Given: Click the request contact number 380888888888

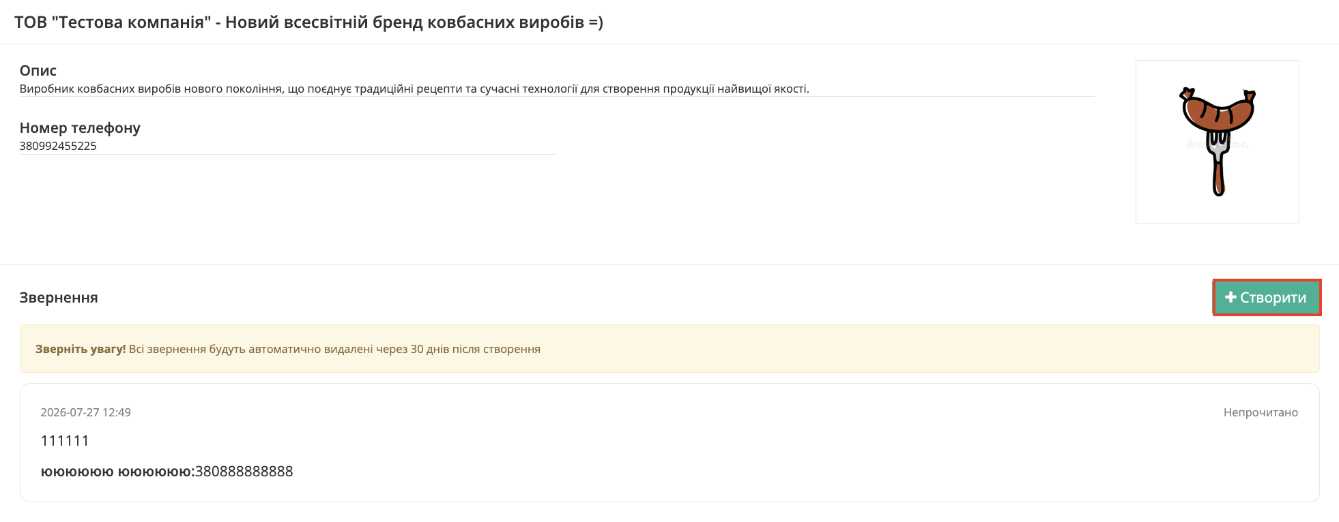Looking at the screenshot, I should (244, 472).
